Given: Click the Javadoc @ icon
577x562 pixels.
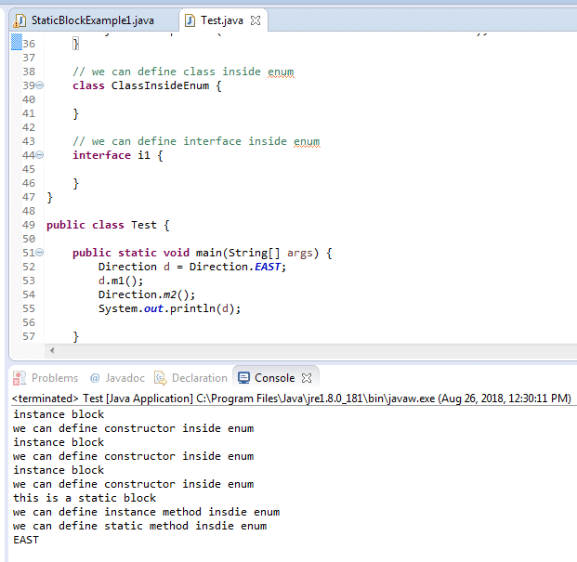Looking at the screenshot, I should 95,378.
